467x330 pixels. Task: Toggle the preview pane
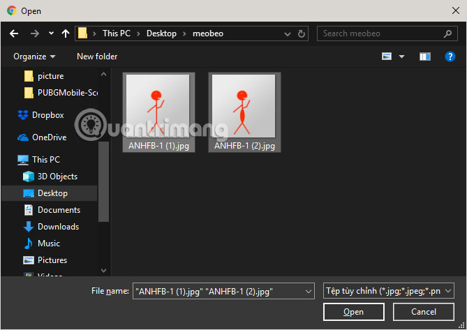[x=425, y=57]
